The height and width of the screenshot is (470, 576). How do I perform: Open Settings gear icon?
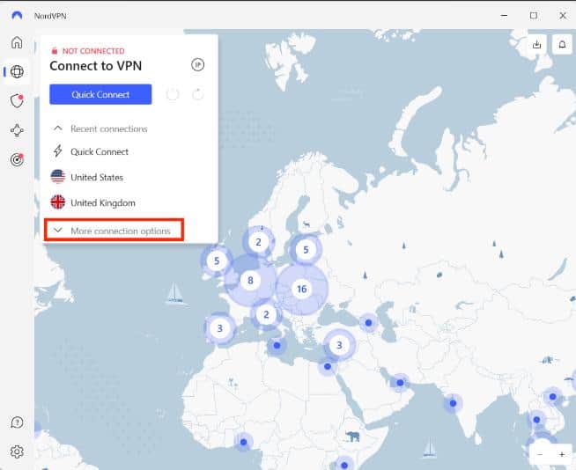coord(17,452)
